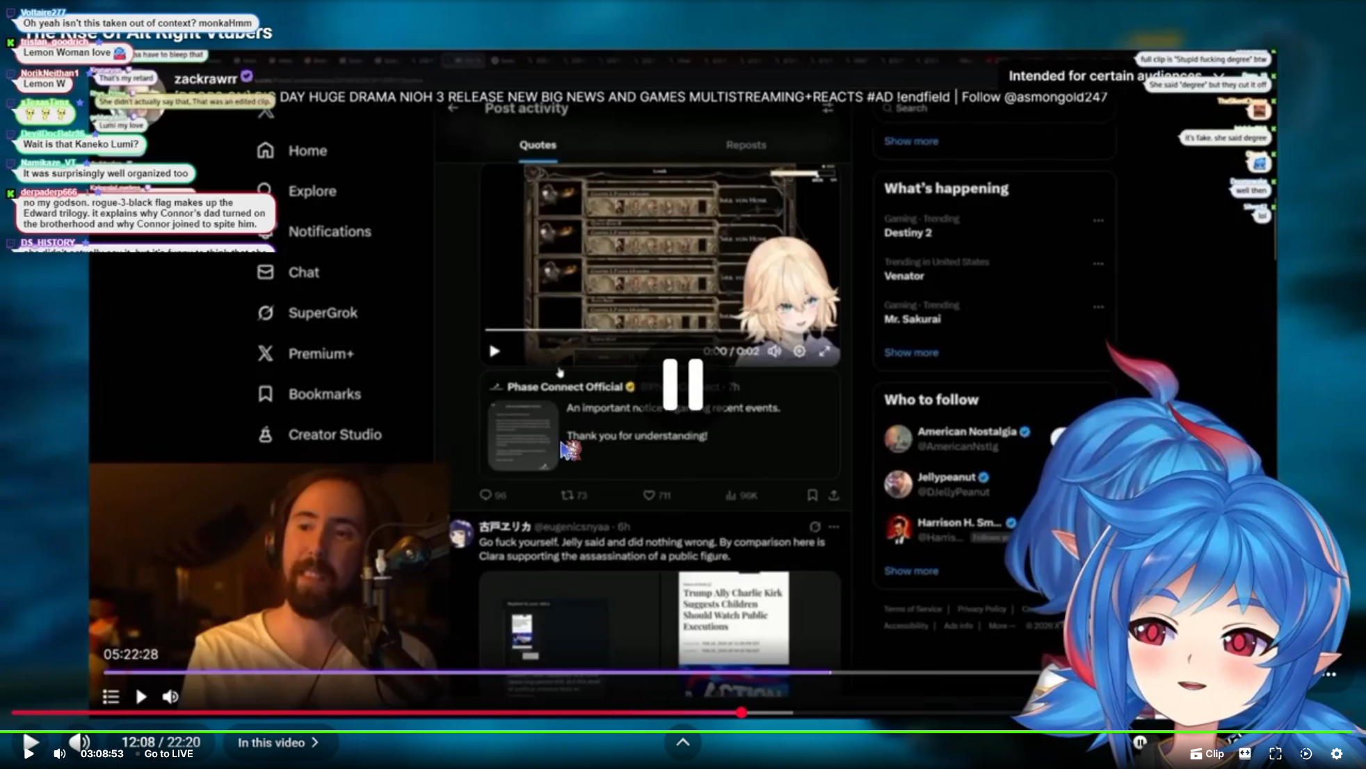Click the red progress bar scrubber dot
The image size is (1366, 769).
(x=741, y=713)
